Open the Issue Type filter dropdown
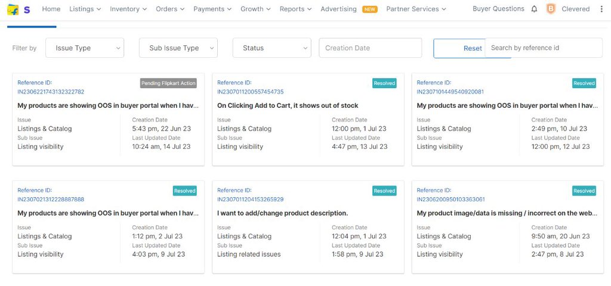 click(85, 48)
